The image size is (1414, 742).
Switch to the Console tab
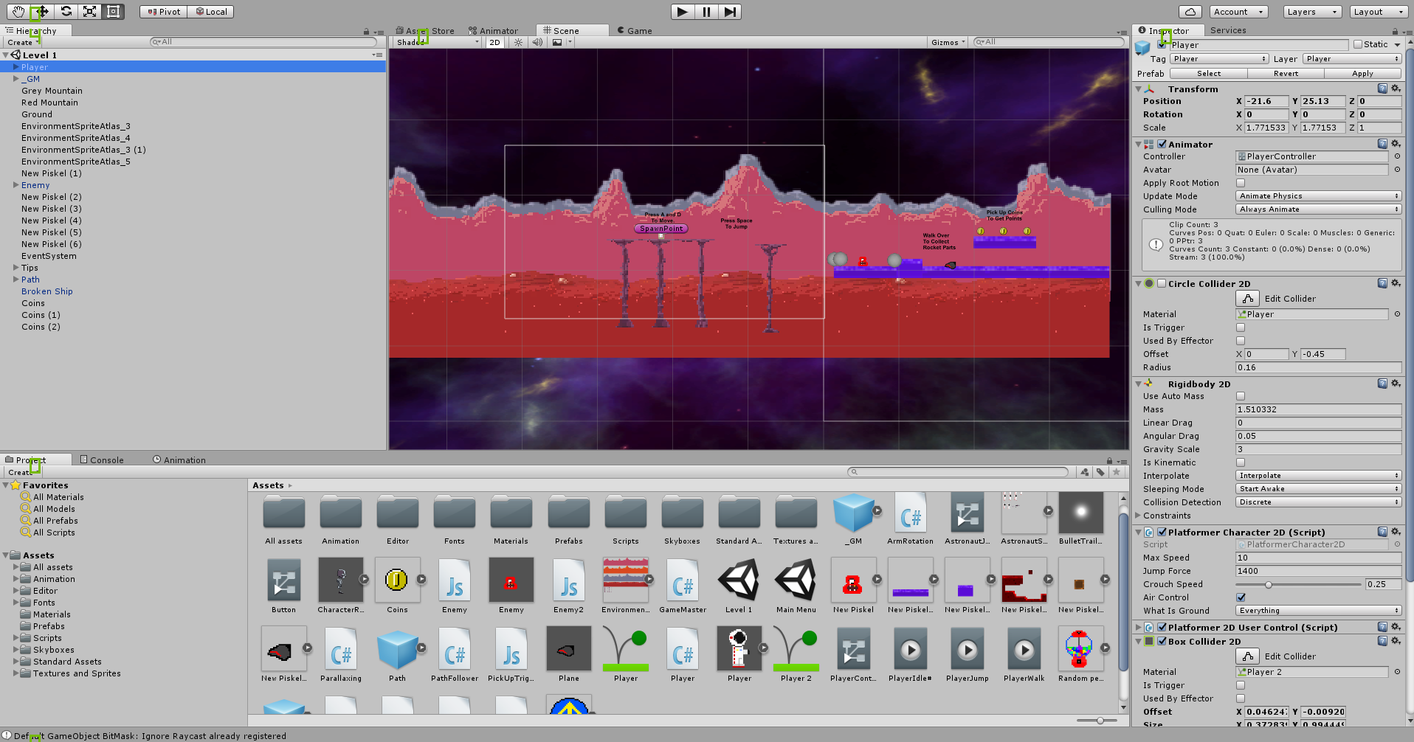point(102,460)
